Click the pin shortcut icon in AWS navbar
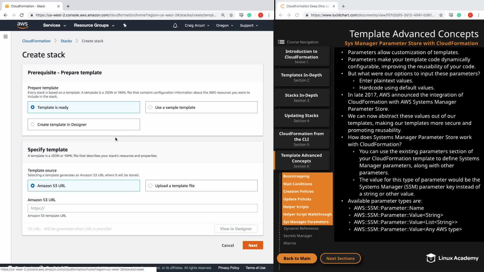The image size is (484, 272). point(125,25)
